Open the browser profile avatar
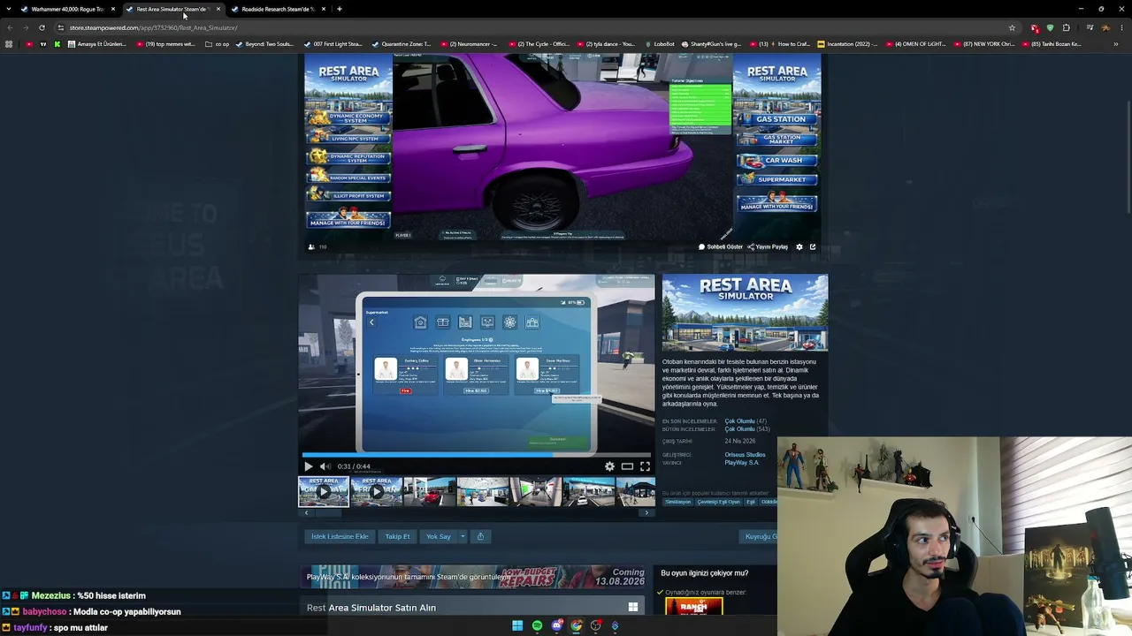 click(x=1105, y=27)
